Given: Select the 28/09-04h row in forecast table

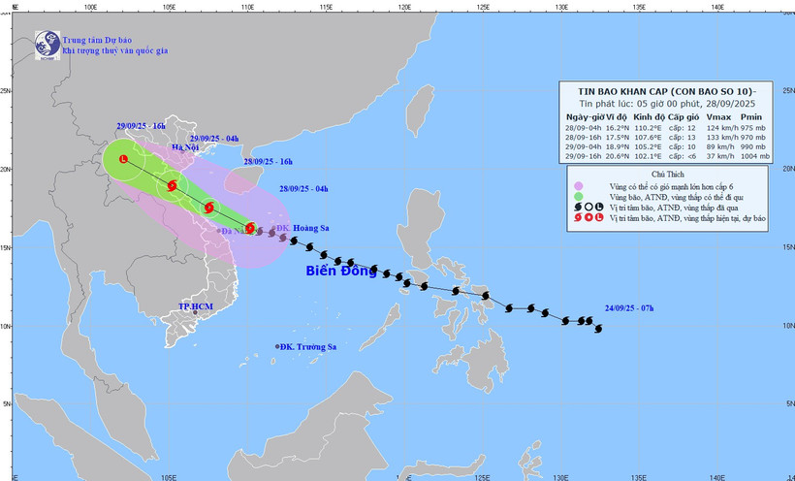Looking at the screenshot, I should coord(667,126).
